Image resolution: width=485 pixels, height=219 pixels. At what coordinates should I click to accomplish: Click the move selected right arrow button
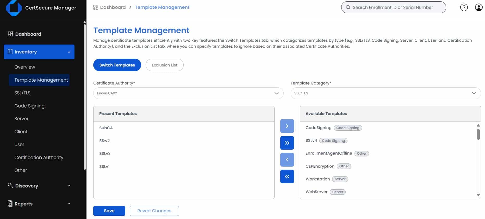[x=287, y=126]
